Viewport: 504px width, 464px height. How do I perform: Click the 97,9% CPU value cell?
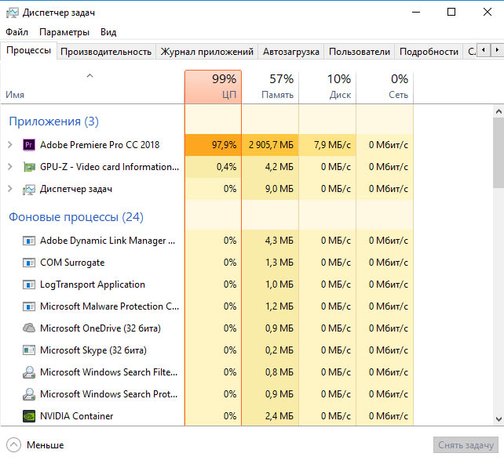(x=213, y=145)
